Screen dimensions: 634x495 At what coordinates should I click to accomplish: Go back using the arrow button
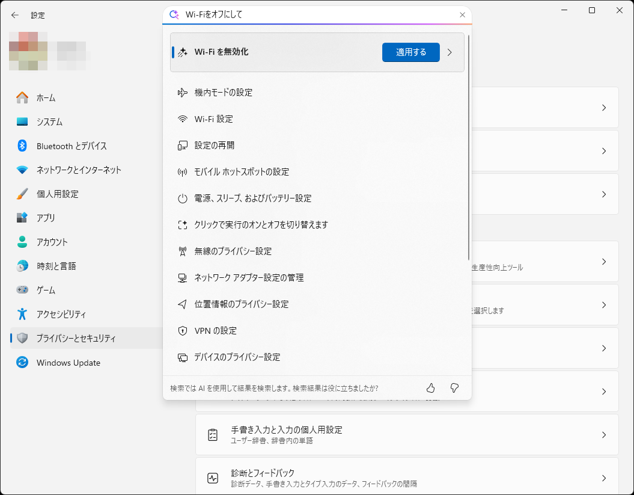pyautogui.click(x=14, y=15)
